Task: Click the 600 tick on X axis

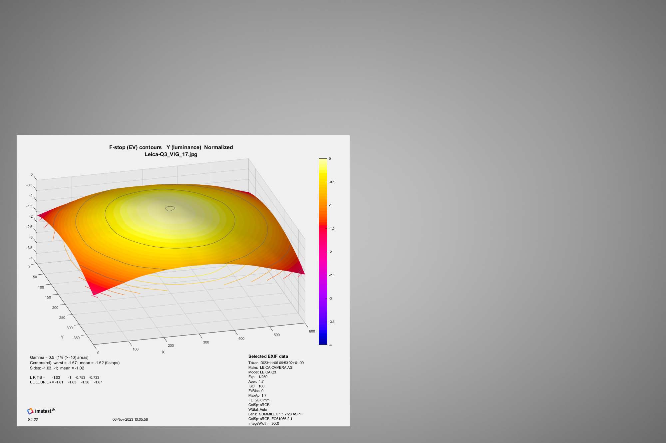Action: coord(312,331)
